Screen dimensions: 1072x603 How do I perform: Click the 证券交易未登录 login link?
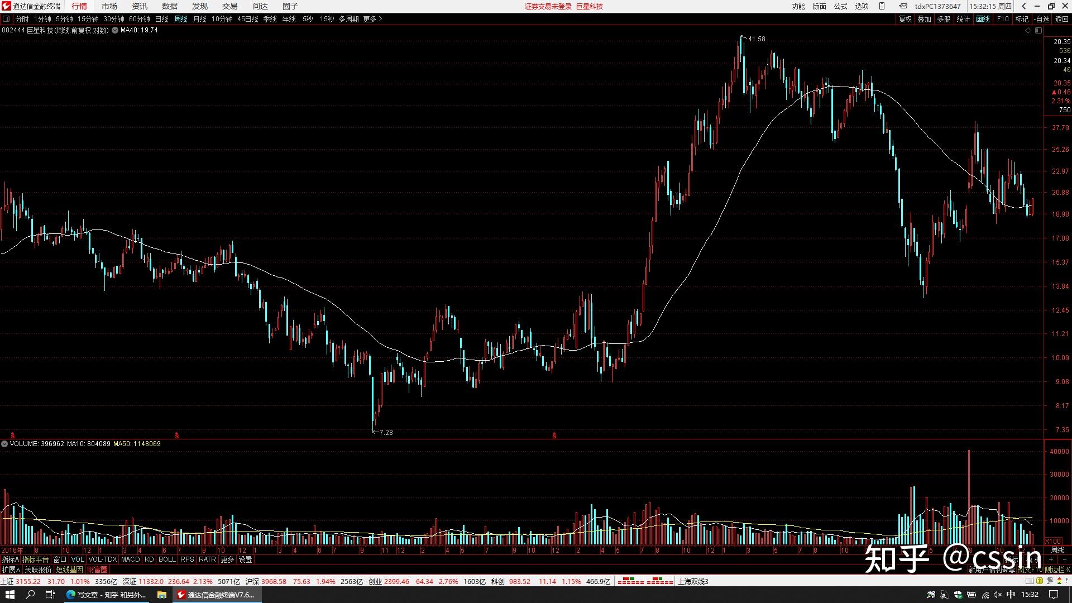(x=548, y=7)
